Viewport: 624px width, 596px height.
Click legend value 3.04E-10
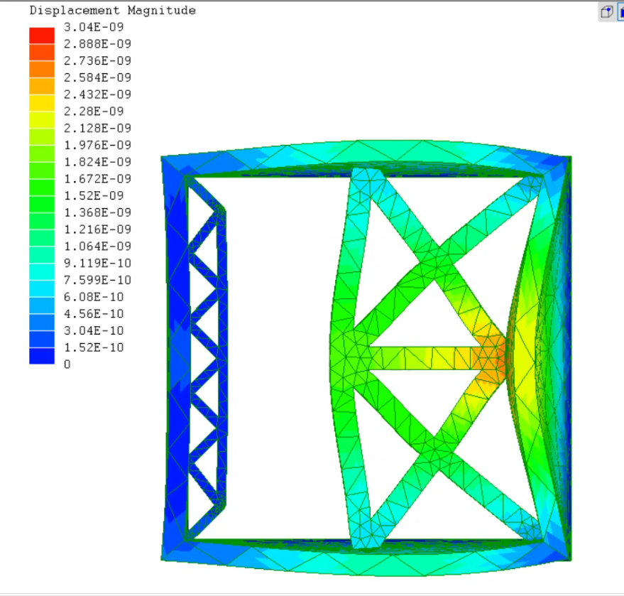[94, 330]
